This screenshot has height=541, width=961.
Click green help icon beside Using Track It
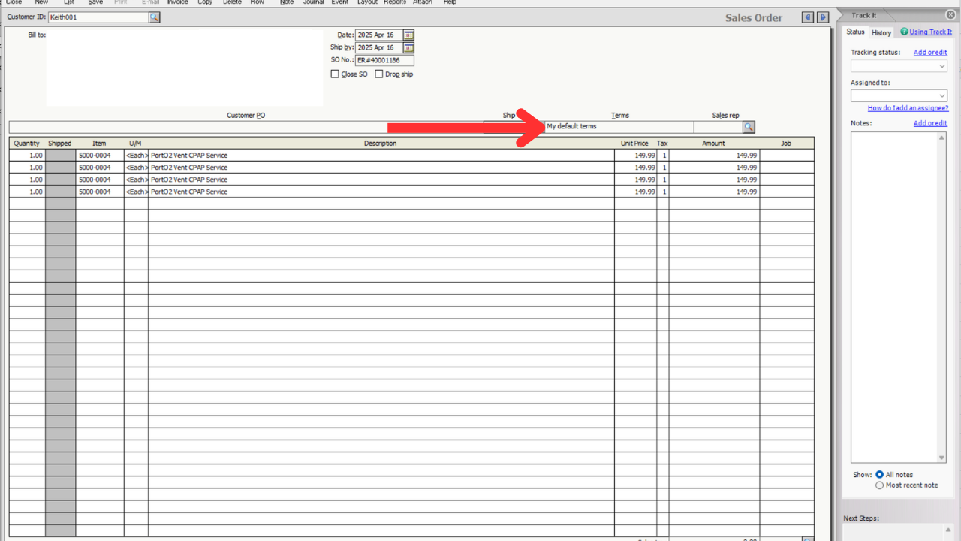pyautogui.click(x=904, y=32)
